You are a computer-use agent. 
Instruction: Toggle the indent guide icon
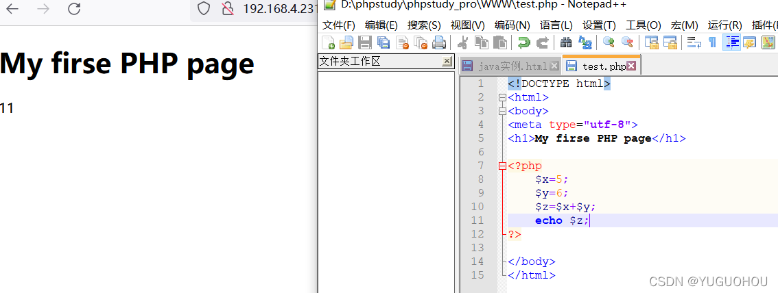[731, 43]
